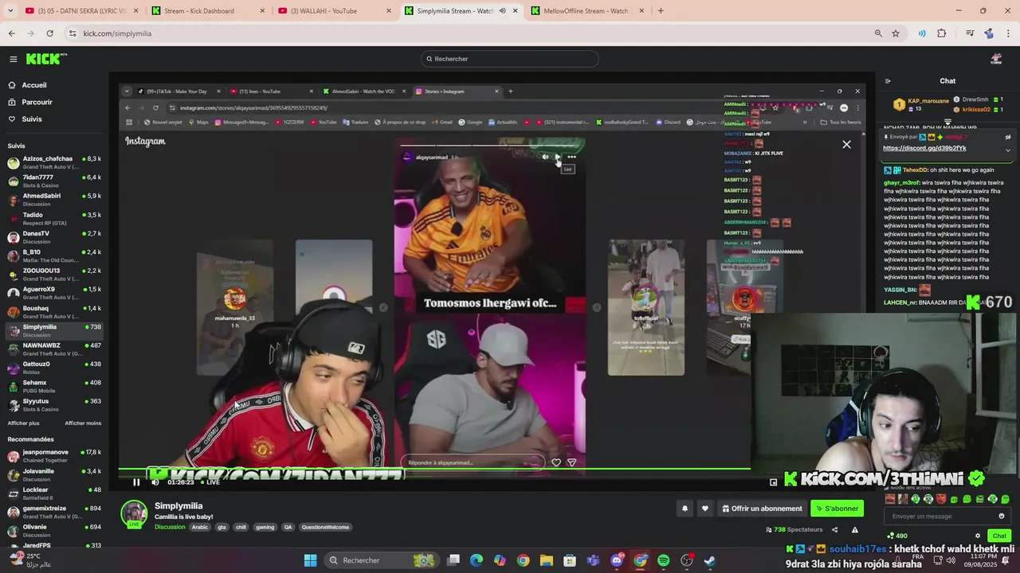Open chat settings gear
Screen dimensions: 1020x573
point(978,536)
